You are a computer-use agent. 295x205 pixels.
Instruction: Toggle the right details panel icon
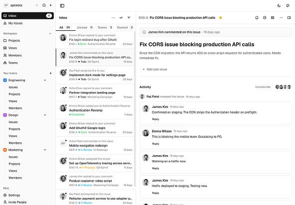[x=289, y=17]
